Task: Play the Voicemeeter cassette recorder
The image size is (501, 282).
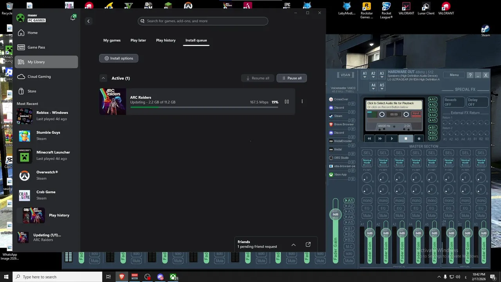Action: click(x=392, y=138)
